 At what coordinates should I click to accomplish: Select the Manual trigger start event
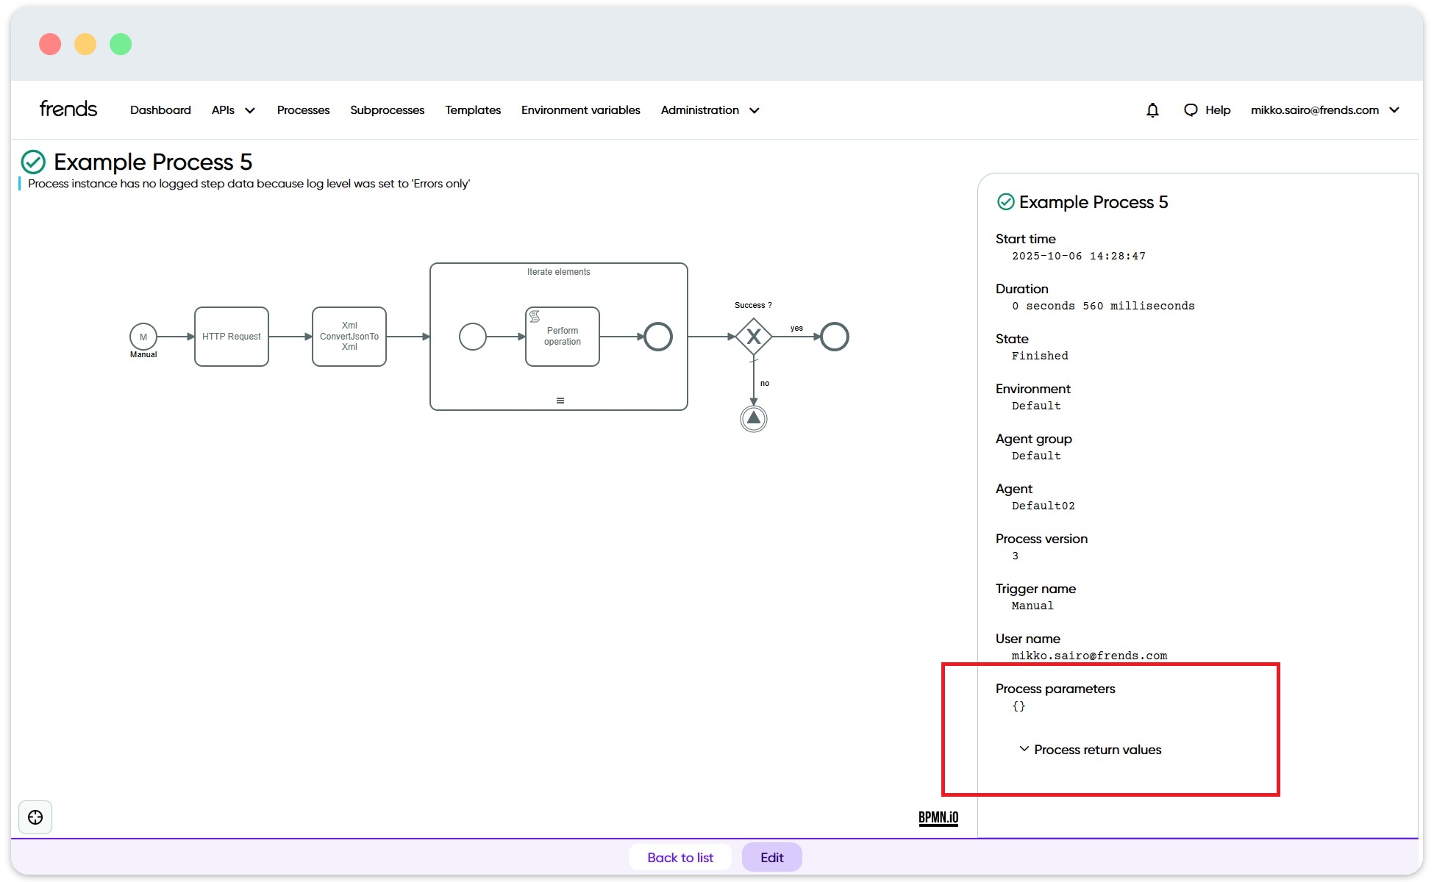click(x=143, y=337)
